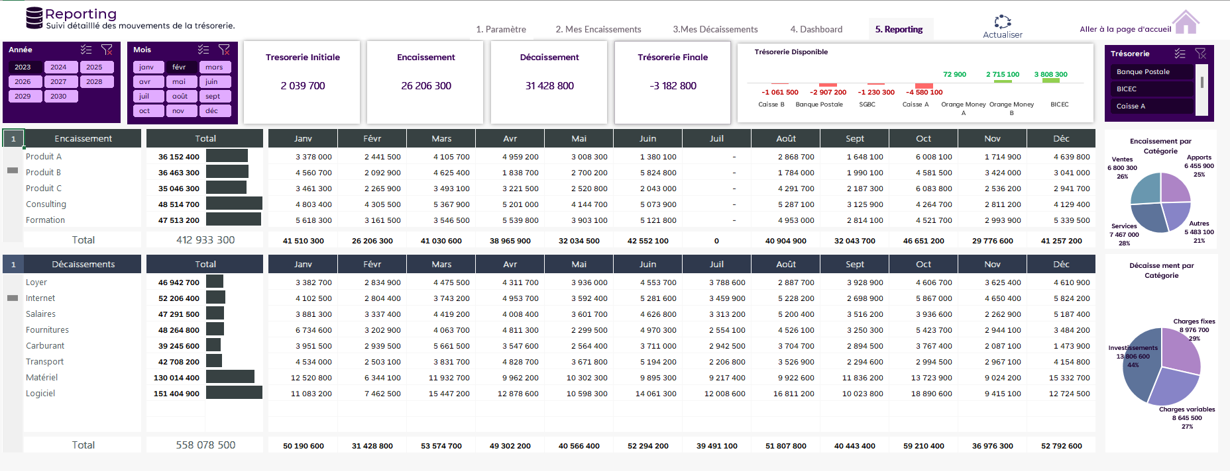The image size is (1230, 471).
Task: Toggle the févr month filter
Action: click(x=182, y=67)
